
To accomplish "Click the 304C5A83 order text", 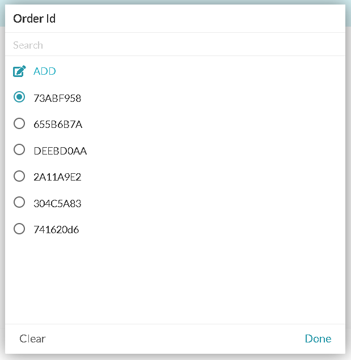I will click(57, 203).
